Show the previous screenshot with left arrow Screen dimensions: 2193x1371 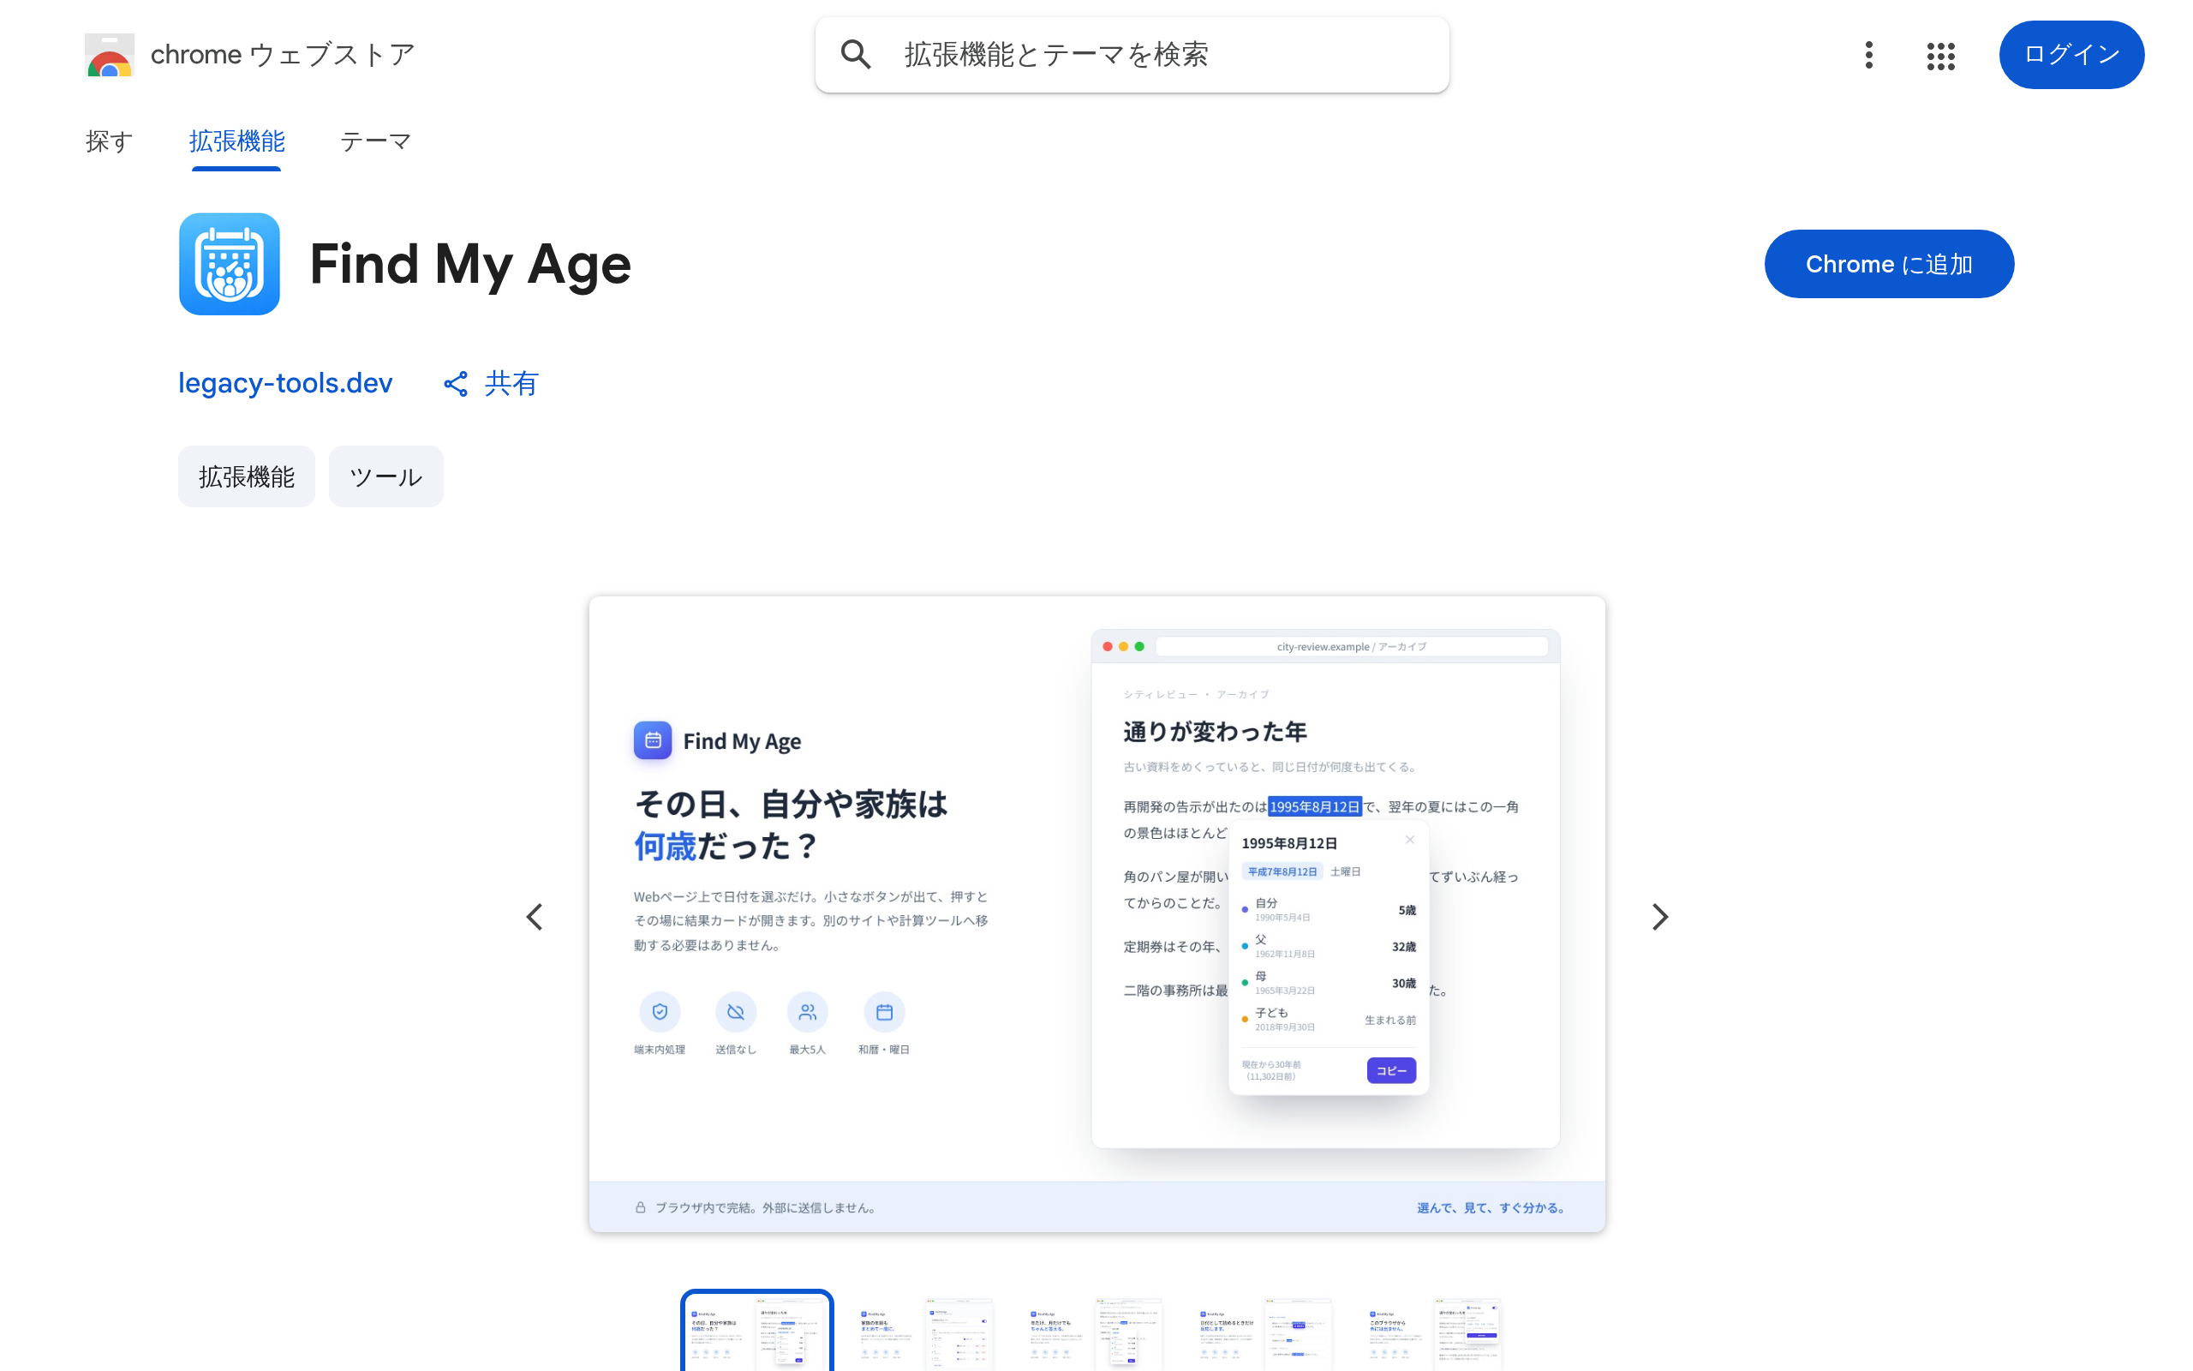pyautogui.click(x=535, y=917)
